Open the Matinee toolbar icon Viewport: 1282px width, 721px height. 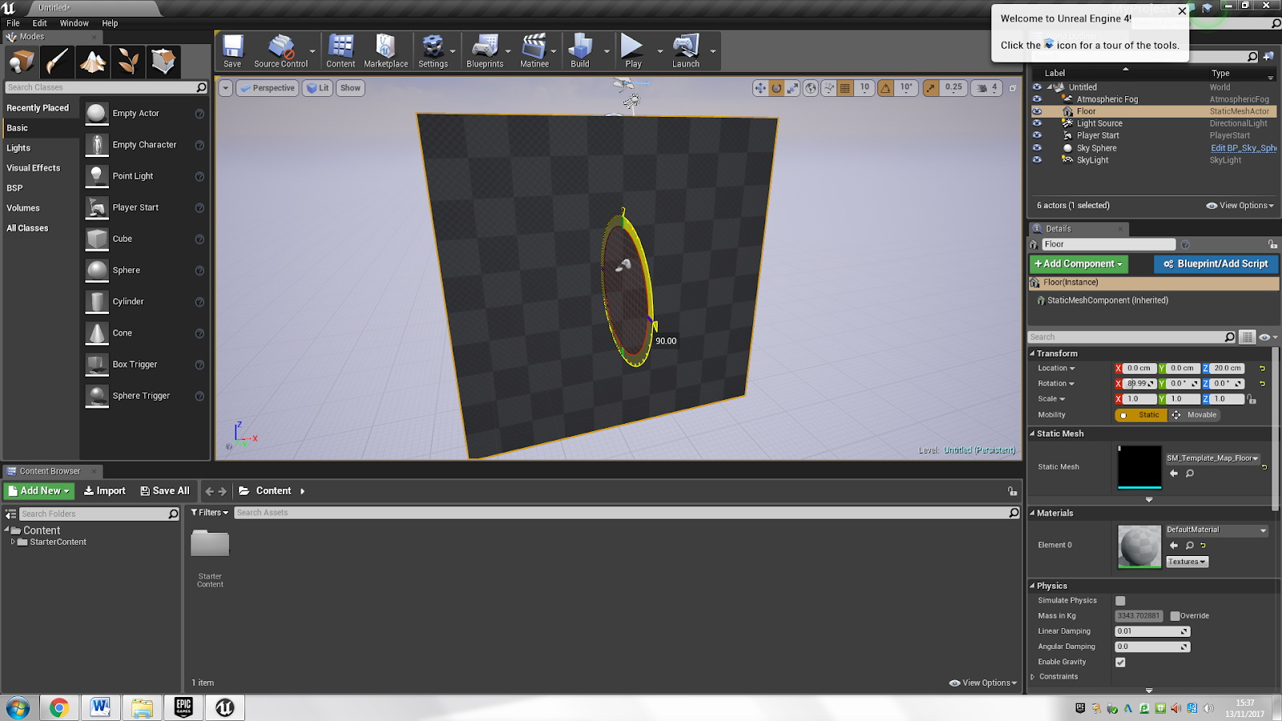534,51
